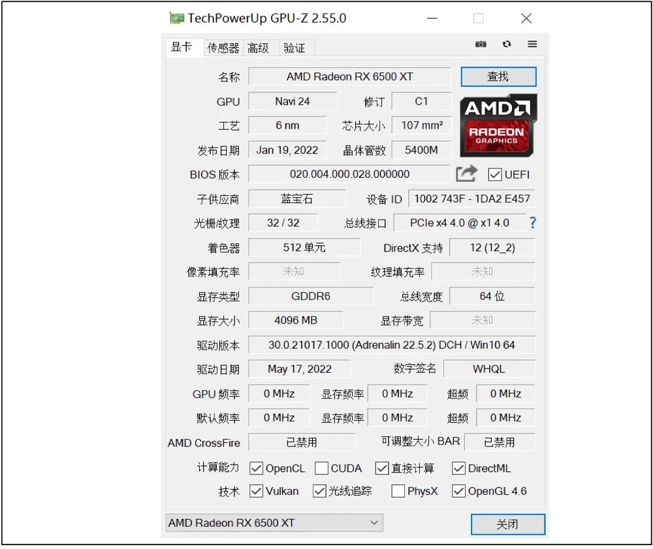This screenshot has width=653, height=549.
Task: Toggle the UEFI checkbox
Action: coord(495,175)
